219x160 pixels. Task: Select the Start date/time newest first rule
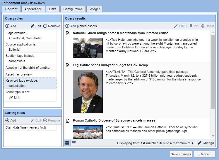[x=30, y=127]
